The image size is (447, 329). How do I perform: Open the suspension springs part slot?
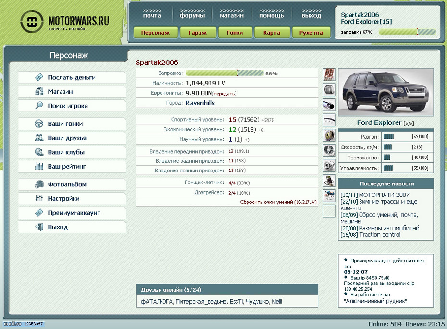coord(329,74)
